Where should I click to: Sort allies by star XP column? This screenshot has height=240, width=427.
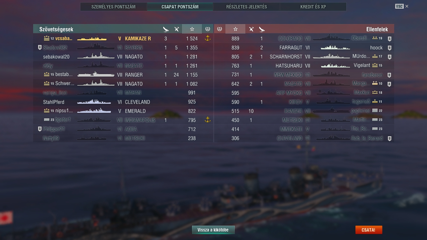(x=192, y=29)
